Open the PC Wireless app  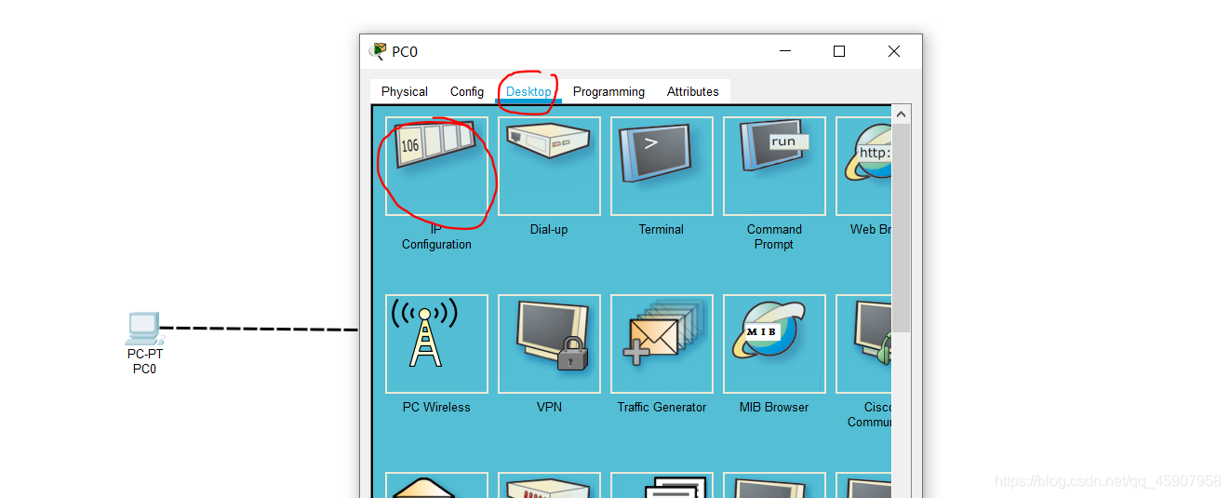click(436, 343)
